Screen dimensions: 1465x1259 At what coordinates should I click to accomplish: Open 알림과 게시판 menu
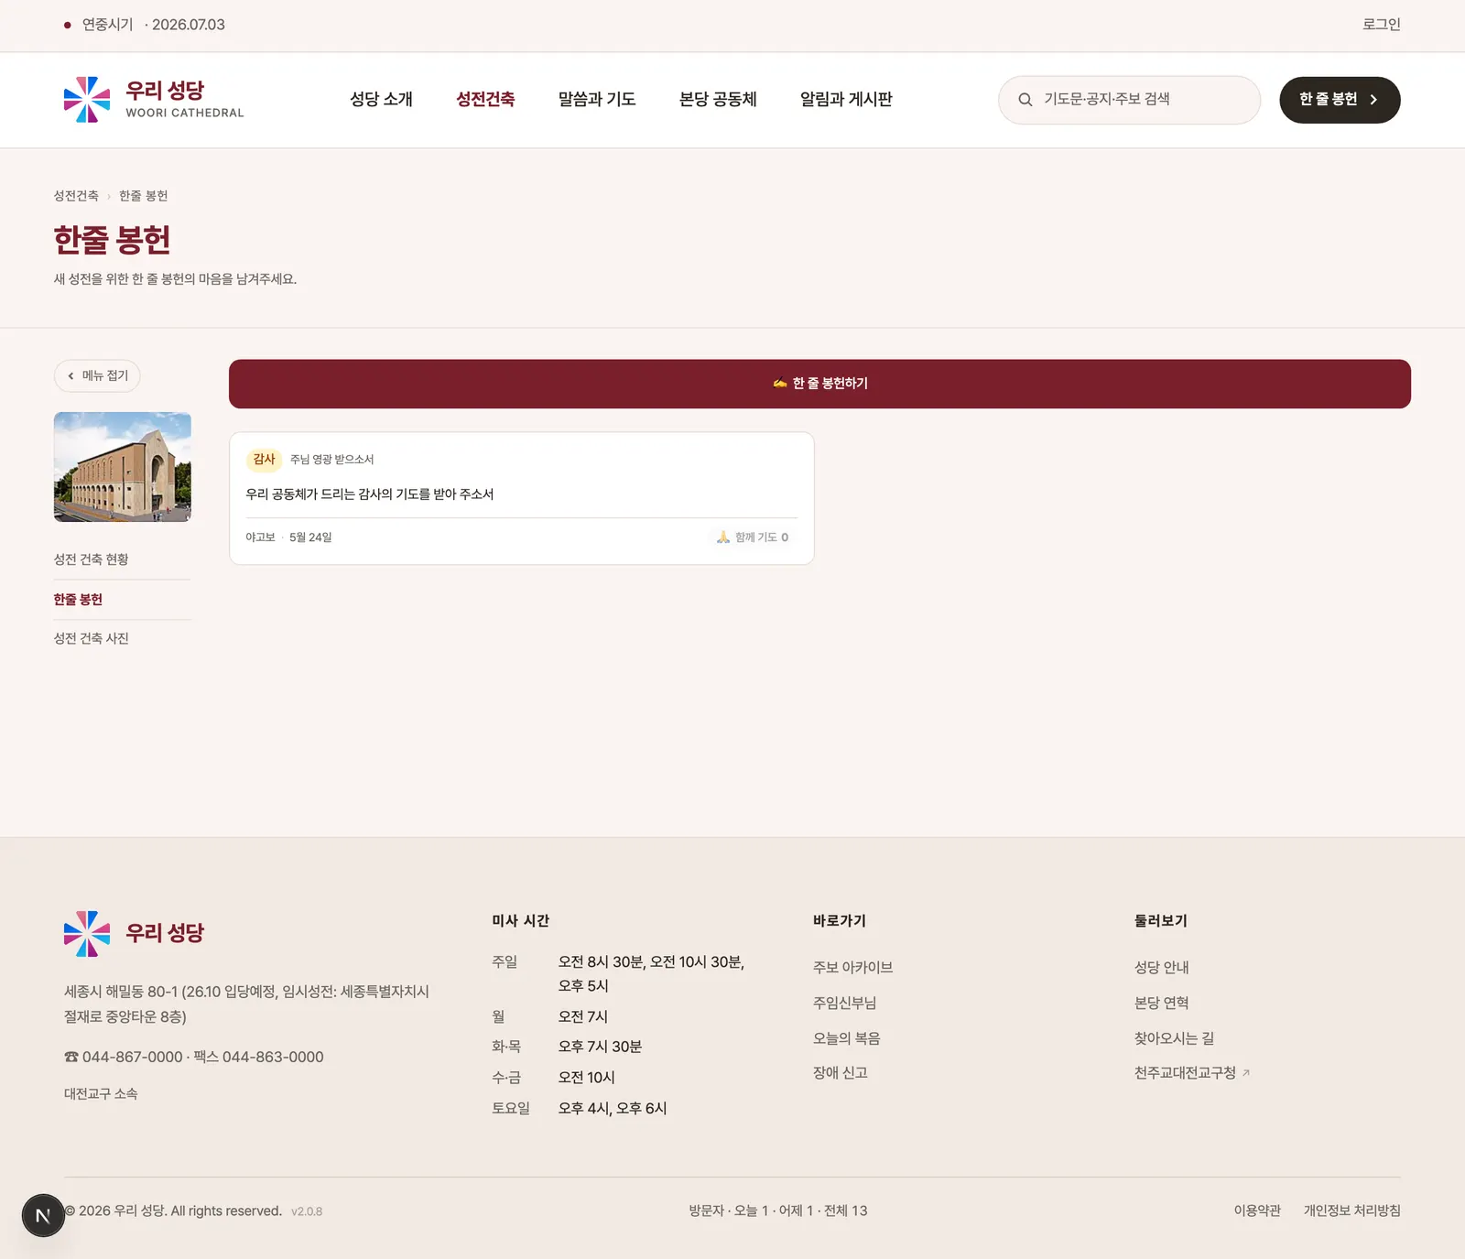click(846, 100)
